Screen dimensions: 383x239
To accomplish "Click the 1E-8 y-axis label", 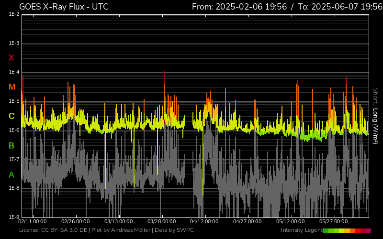I will pyautogui.click(x=14, y=188).
